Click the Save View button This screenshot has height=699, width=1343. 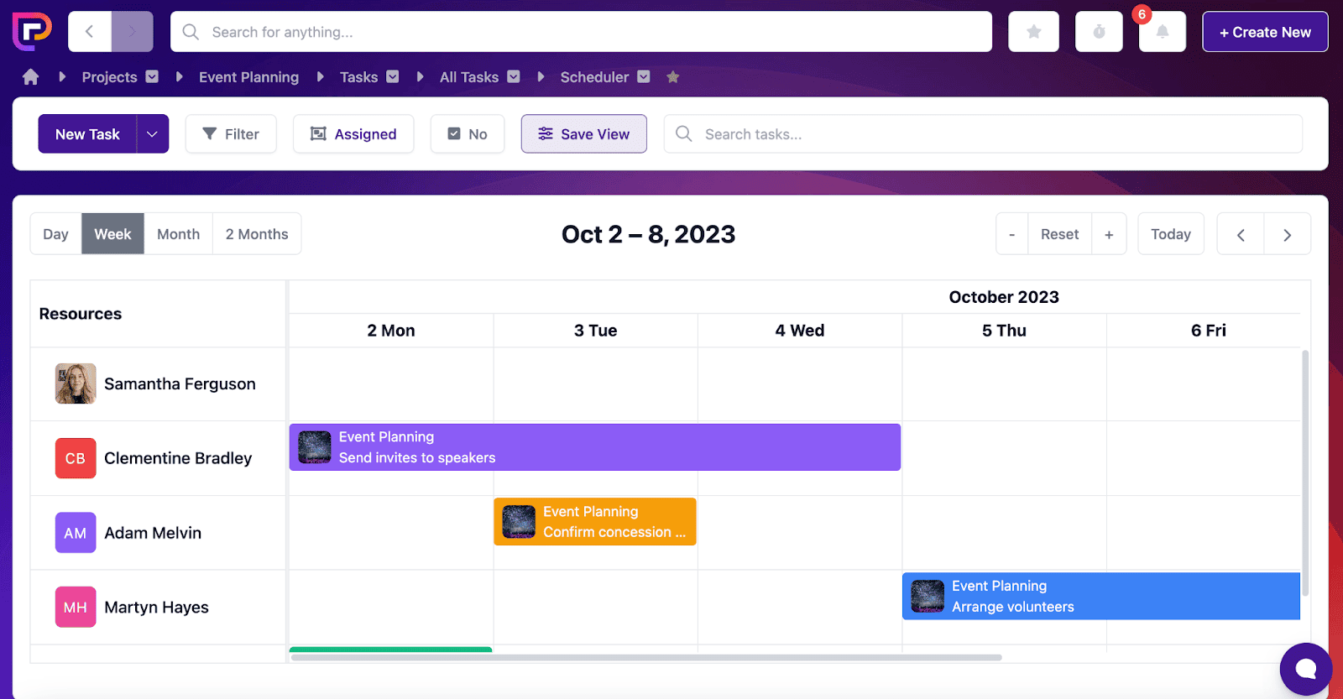(x=583, y=134)
